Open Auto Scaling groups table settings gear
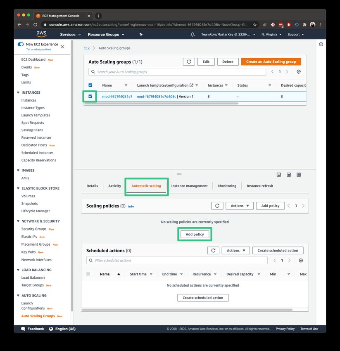 click(299, 71)
